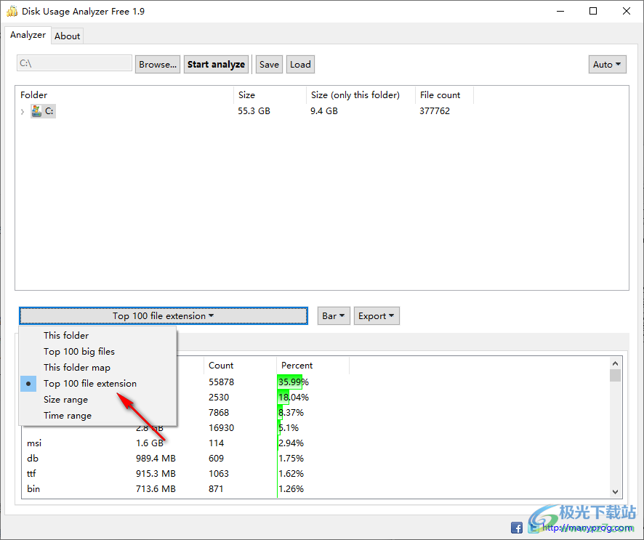Screen dimensions: 644x540
Task: Open the Bar chart type dropdown
Action: click(334, 315)
